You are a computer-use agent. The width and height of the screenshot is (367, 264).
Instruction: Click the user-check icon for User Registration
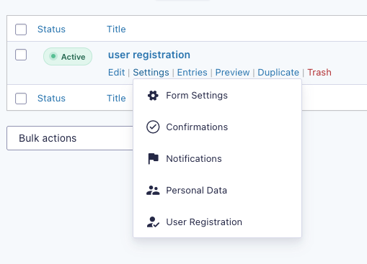153,222
